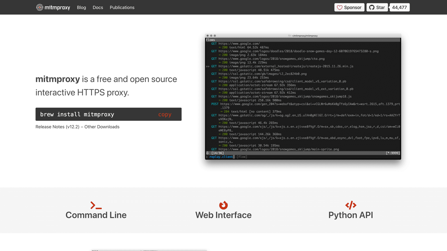Click the heart icon on the Sponsor button
Screen dimensions: 447x251
(x=339, y=8)
